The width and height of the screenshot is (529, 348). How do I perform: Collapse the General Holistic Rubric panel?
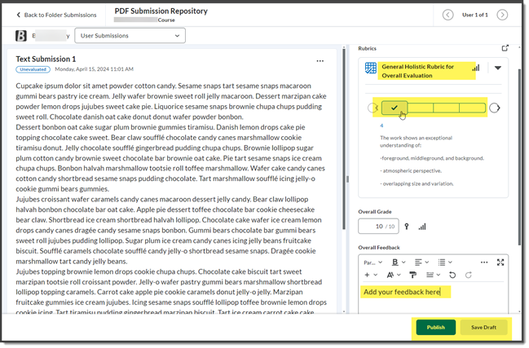pyautogui.click(x=498, y=68)
